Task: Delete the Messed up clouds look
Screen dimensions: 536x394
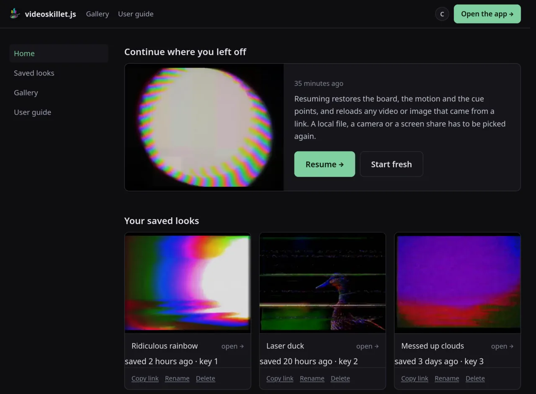Action: click(x=475, y=379)
